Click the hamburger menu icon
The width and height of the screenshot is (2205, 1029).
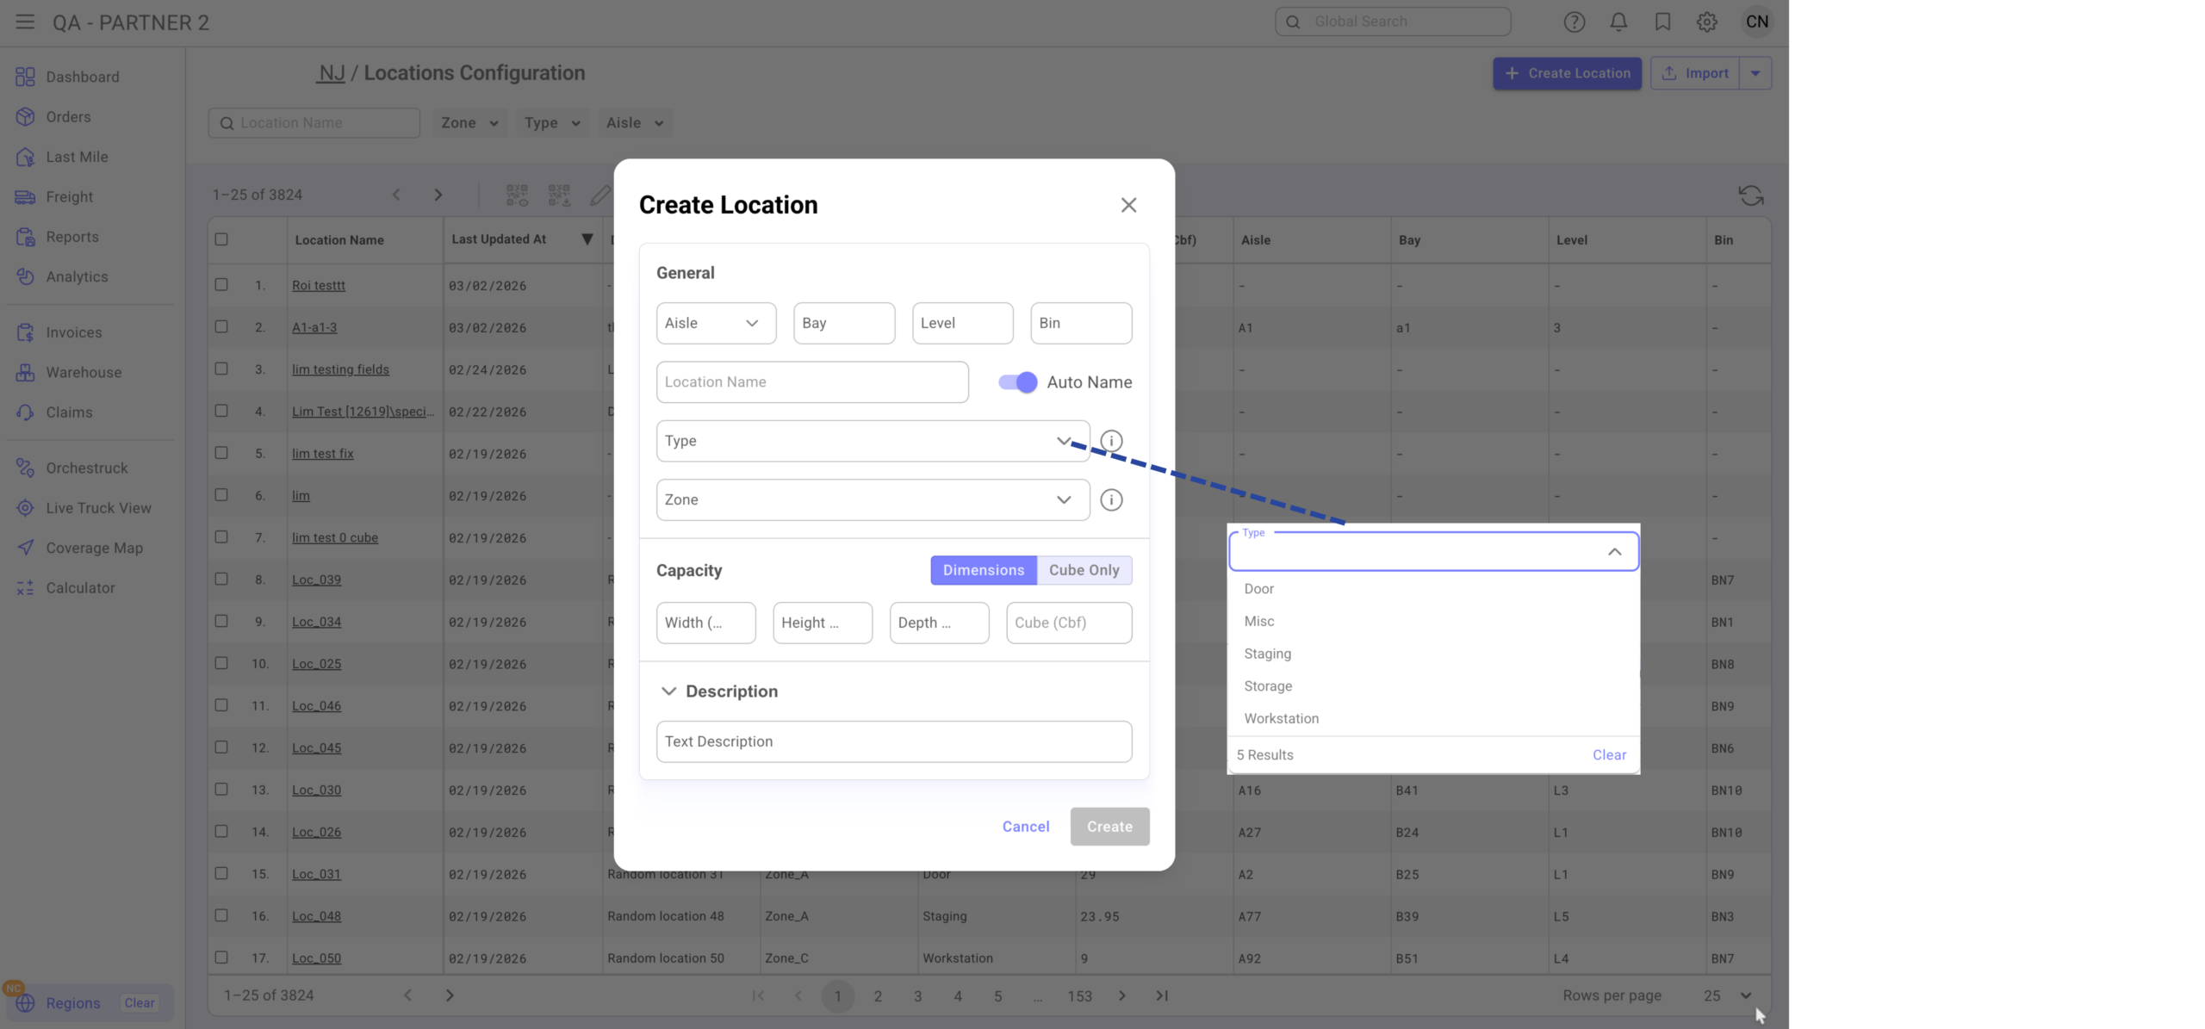tap(25, 22)
